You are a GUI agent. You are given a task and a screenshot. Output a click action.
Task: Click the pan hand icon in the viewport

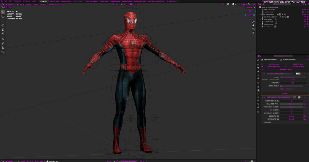253,25
